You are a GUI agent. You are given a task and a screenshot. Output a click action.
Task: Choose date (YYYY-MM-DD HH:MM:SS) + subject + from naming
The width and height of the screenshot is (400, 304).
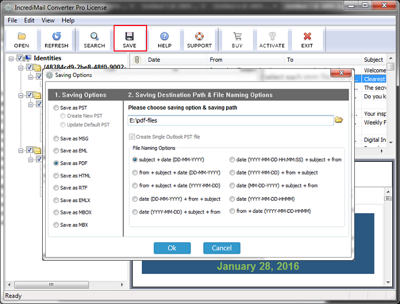pyautogui.click(x=232, y=159)
